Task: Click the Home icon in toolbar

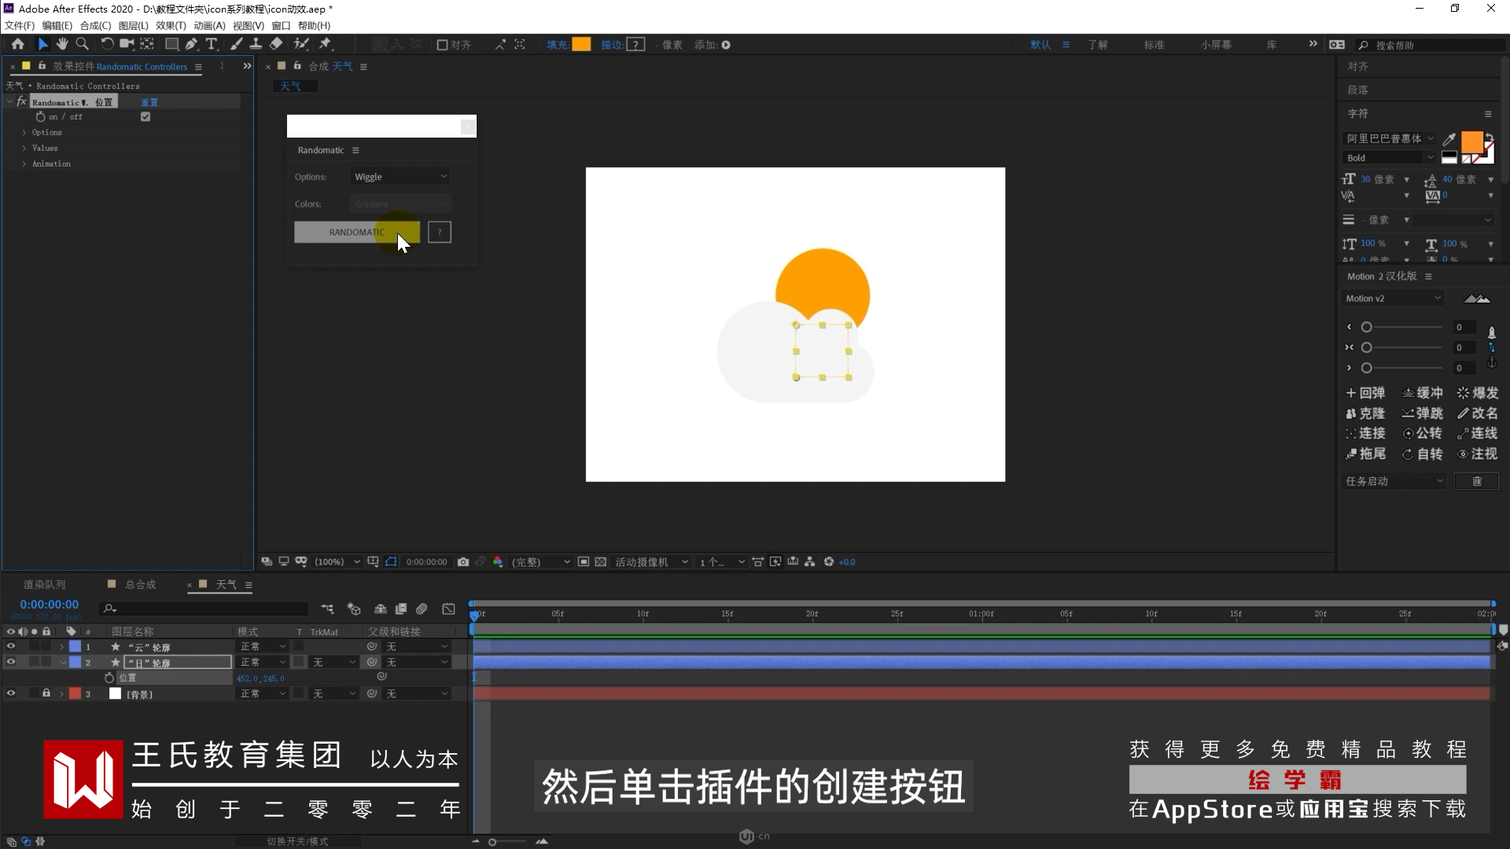Action: 17,44
